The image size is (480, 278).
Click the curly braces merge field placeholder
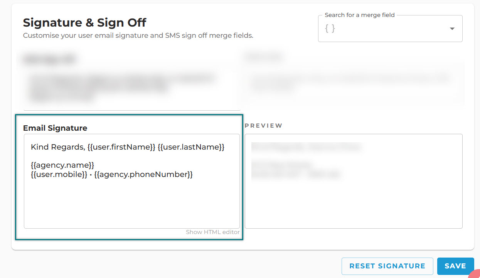330,29
